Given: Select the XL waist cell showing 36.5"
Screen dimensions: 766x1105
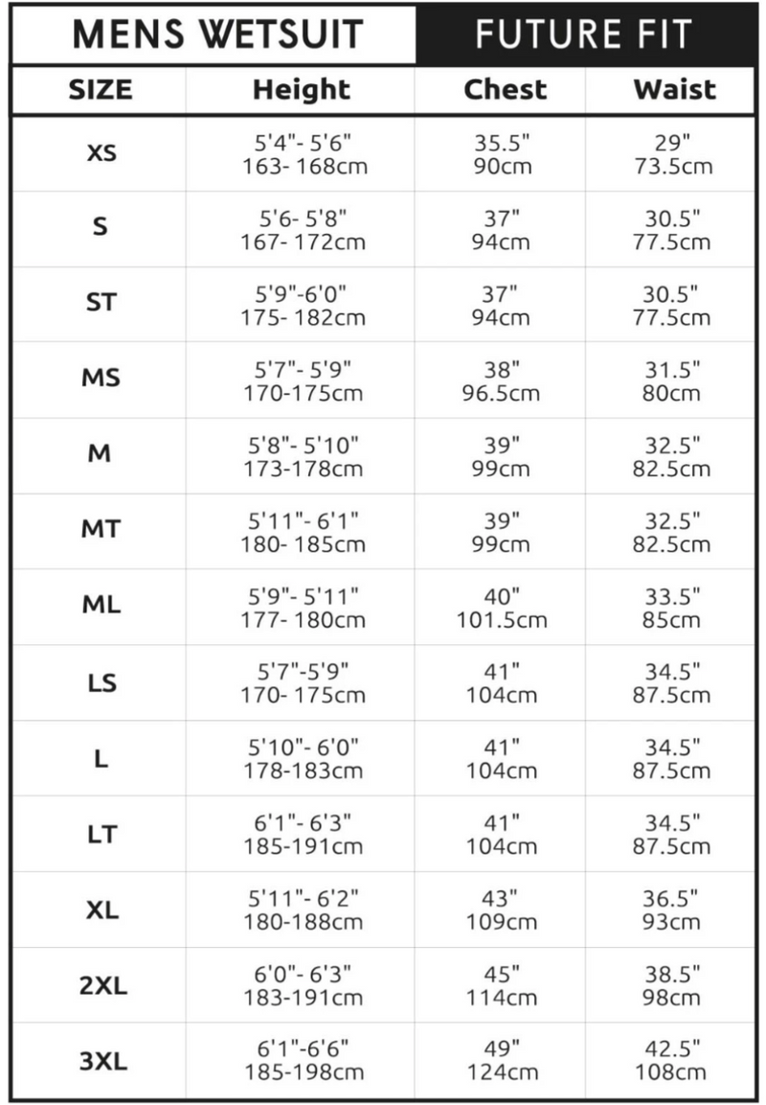Looking at the screenshot, I should tap(671, 899).
